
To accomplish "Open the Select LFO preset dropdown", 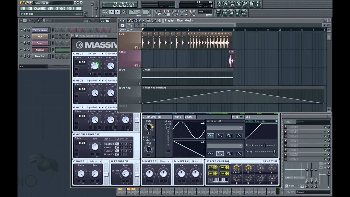I will 157,117.
